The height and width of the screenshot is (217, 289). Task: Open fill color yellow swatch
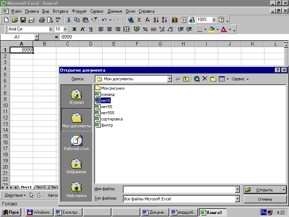[x=212, y=29]
